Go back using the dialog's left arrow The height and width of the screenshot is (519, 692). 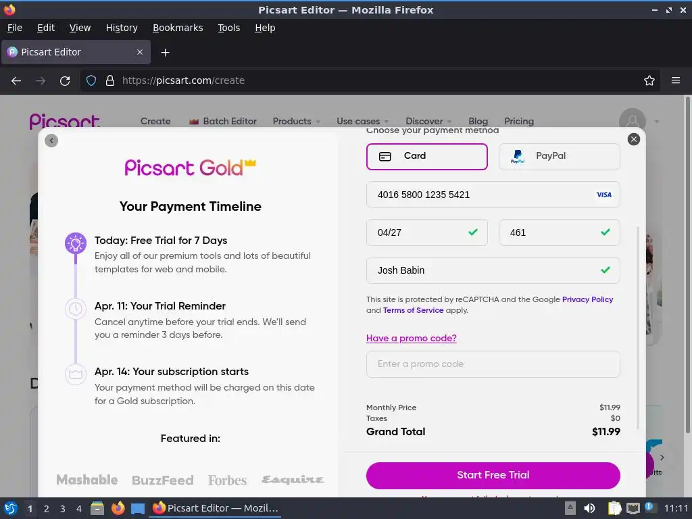[x=51, y=141]
